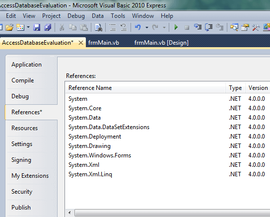Open the Toolbox hammer and wrench icon
The width and height of the screenshot is (270, 217).
[x=256, y=27]
